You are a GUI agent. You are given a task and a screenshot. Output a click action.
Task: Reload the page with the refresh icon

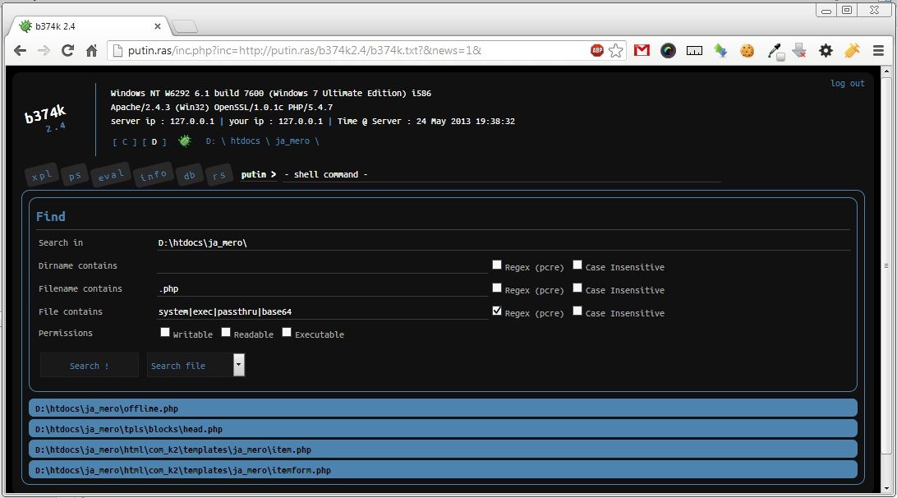67,50
